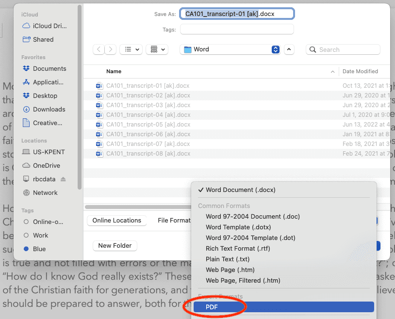The height and width of the screenshot is (319, 395).
Task: Open Applications in Favorites
Action: pyautogui.click(x=43, y=82)
